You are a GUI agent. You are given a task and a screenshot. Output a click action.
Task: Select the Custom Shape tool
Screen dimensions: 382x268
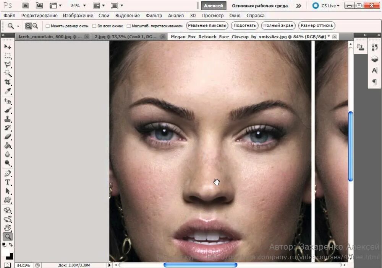point(8,200)
